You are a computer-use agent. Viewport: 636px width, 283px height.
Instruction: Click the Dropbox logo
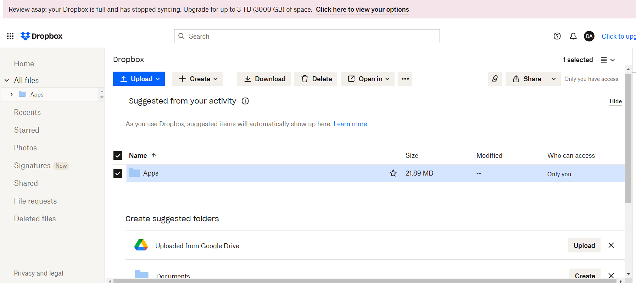coord(41,36)
